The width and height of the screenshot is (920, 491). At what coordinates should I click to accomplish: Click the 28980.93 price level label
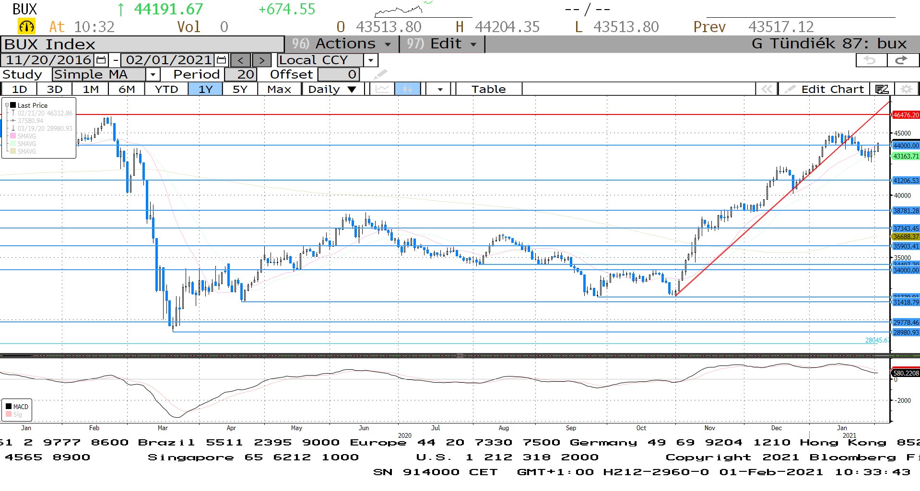click(x=906, y=332)
